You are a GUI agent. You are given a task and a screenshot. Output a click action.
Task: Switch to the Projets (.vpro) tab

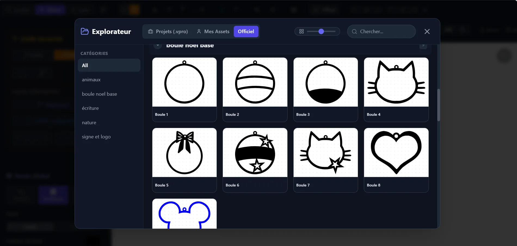point(168,32)
